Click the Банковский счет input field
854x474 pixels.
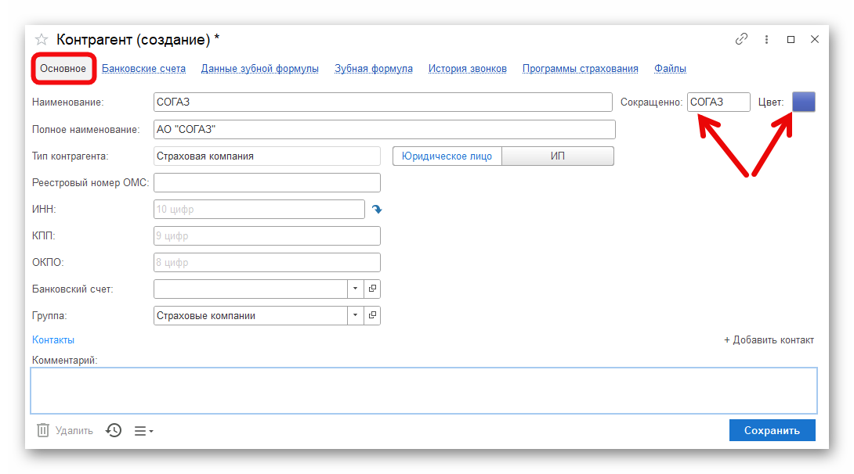coord(251,289)
